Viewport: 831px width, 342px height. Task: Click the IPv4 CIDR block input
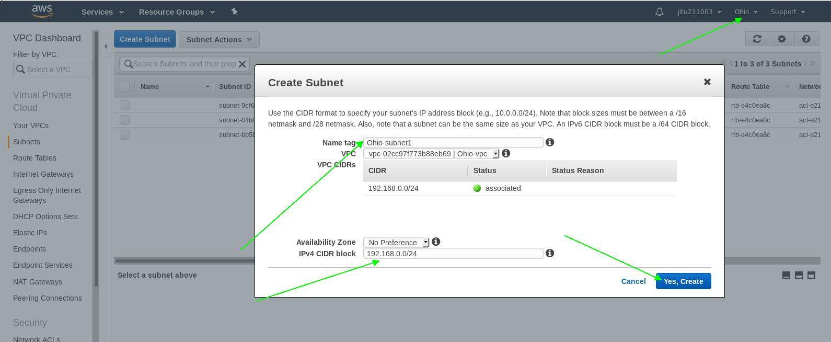click(453, 254)
